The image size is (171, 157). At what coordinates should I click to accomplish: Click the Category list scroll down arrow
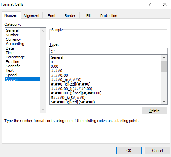pyautogui.click(x=43, y=110)
